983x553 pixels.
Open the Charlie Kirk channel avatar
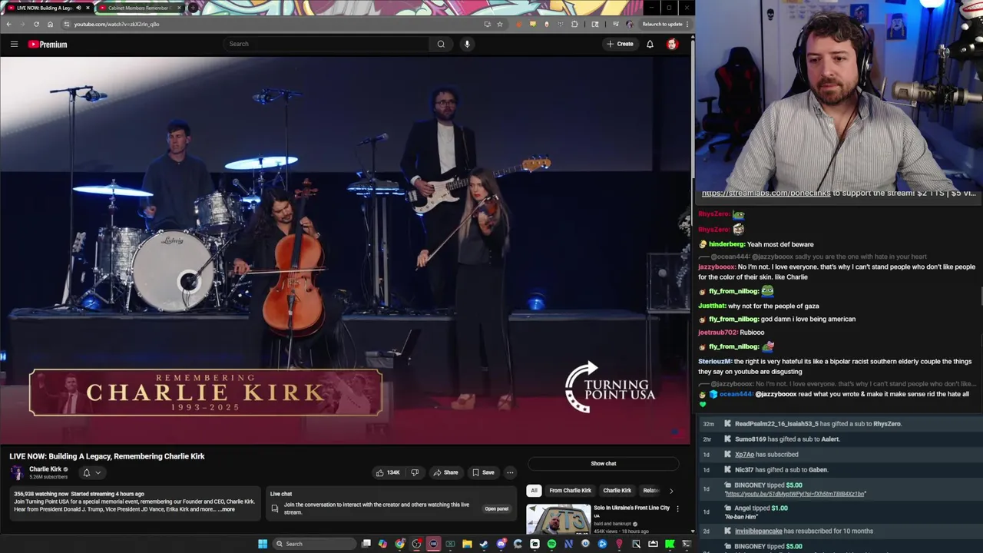point(17,472)
